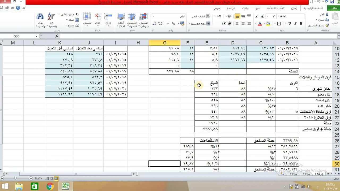Open the Clear (مسح) eraser menu
Viewport: 340px width, 191px height.
click(72, 25)
